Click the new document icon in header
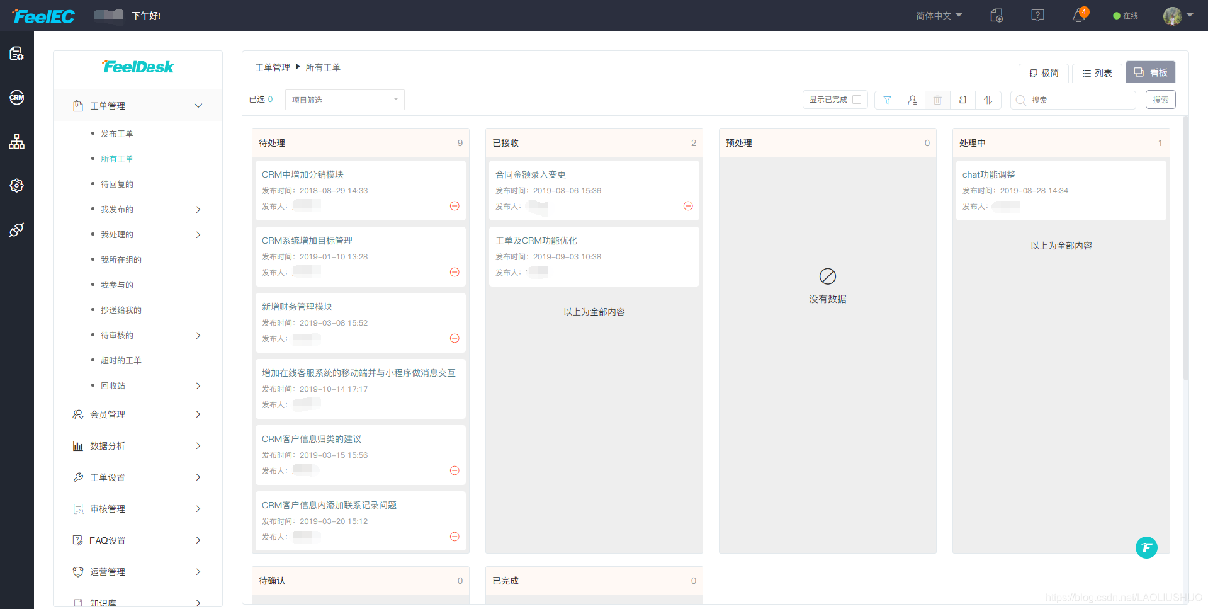The image size is (1208, 609). 996,16
